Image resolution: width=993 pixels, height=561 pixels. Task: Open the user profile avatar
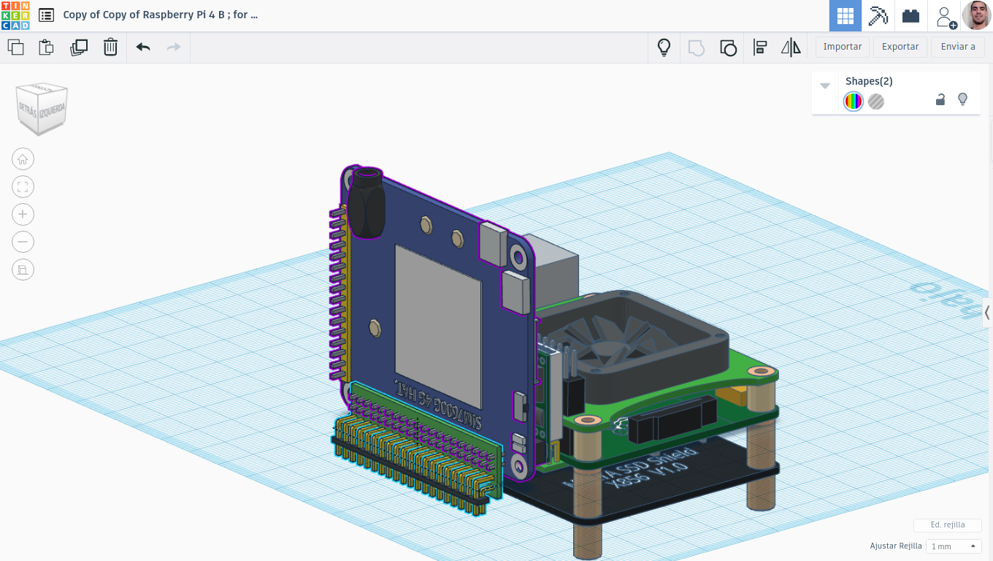pyautogui.click(x=976, y=15)
